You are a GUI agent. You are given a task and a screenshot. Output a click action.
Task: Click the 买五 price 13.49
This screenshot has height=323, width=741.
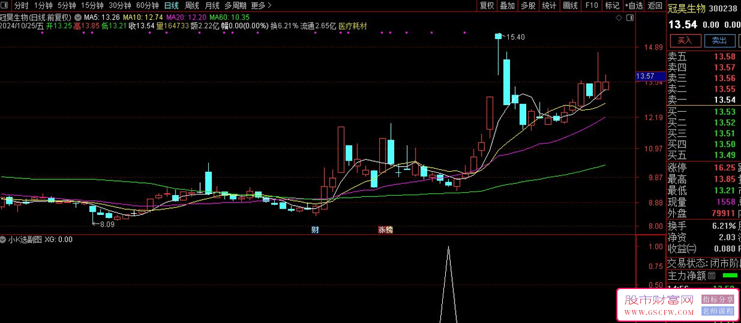(x=724, y=155)
